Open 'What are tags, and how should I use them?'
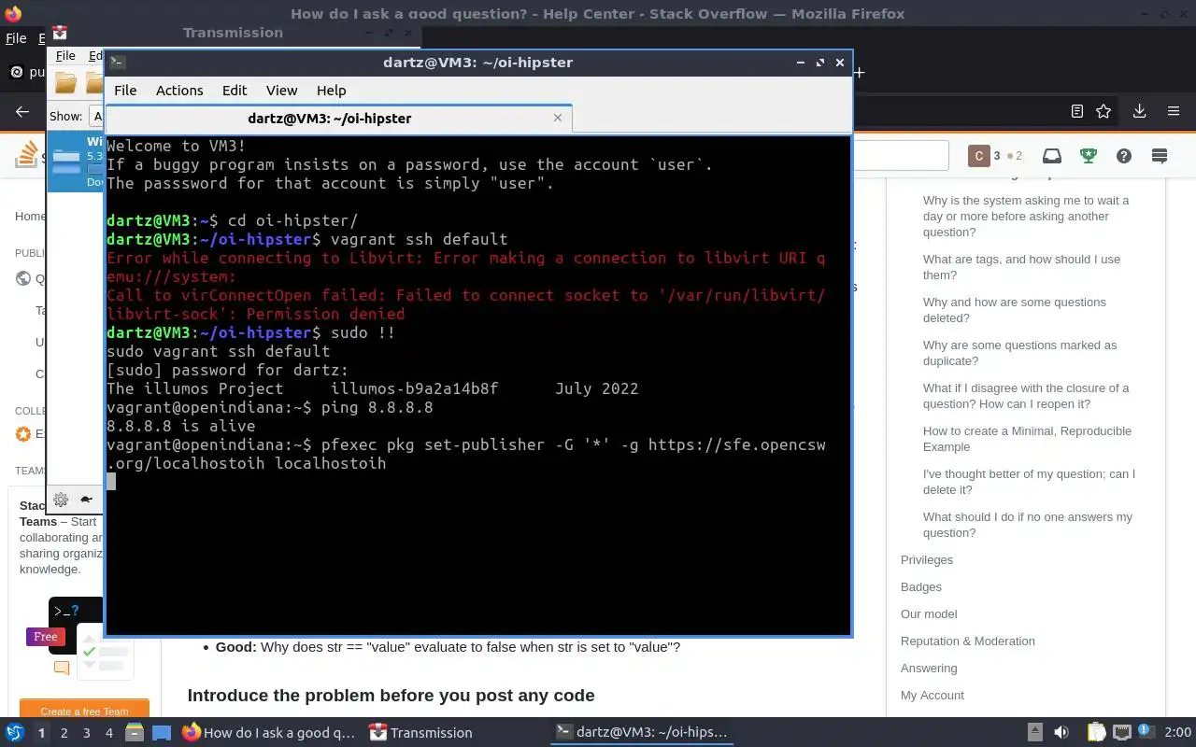This screenshot has height=747, width=1196. coord(1021,267)
